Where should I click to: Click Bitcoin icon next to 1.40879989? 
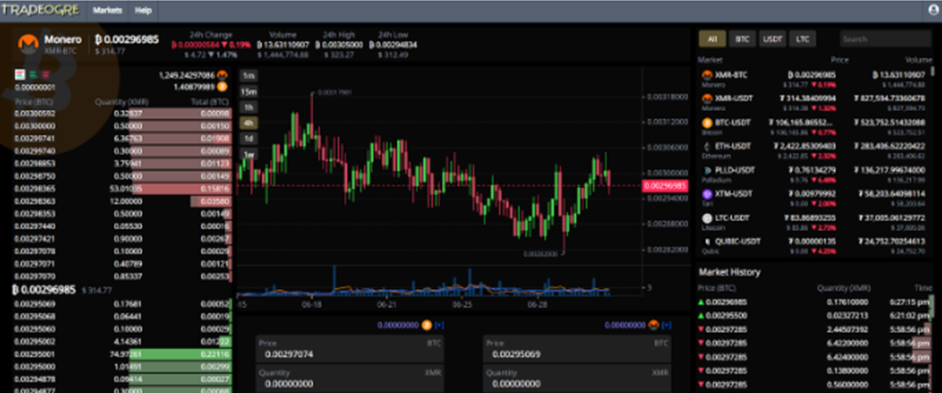pos(222,87)
